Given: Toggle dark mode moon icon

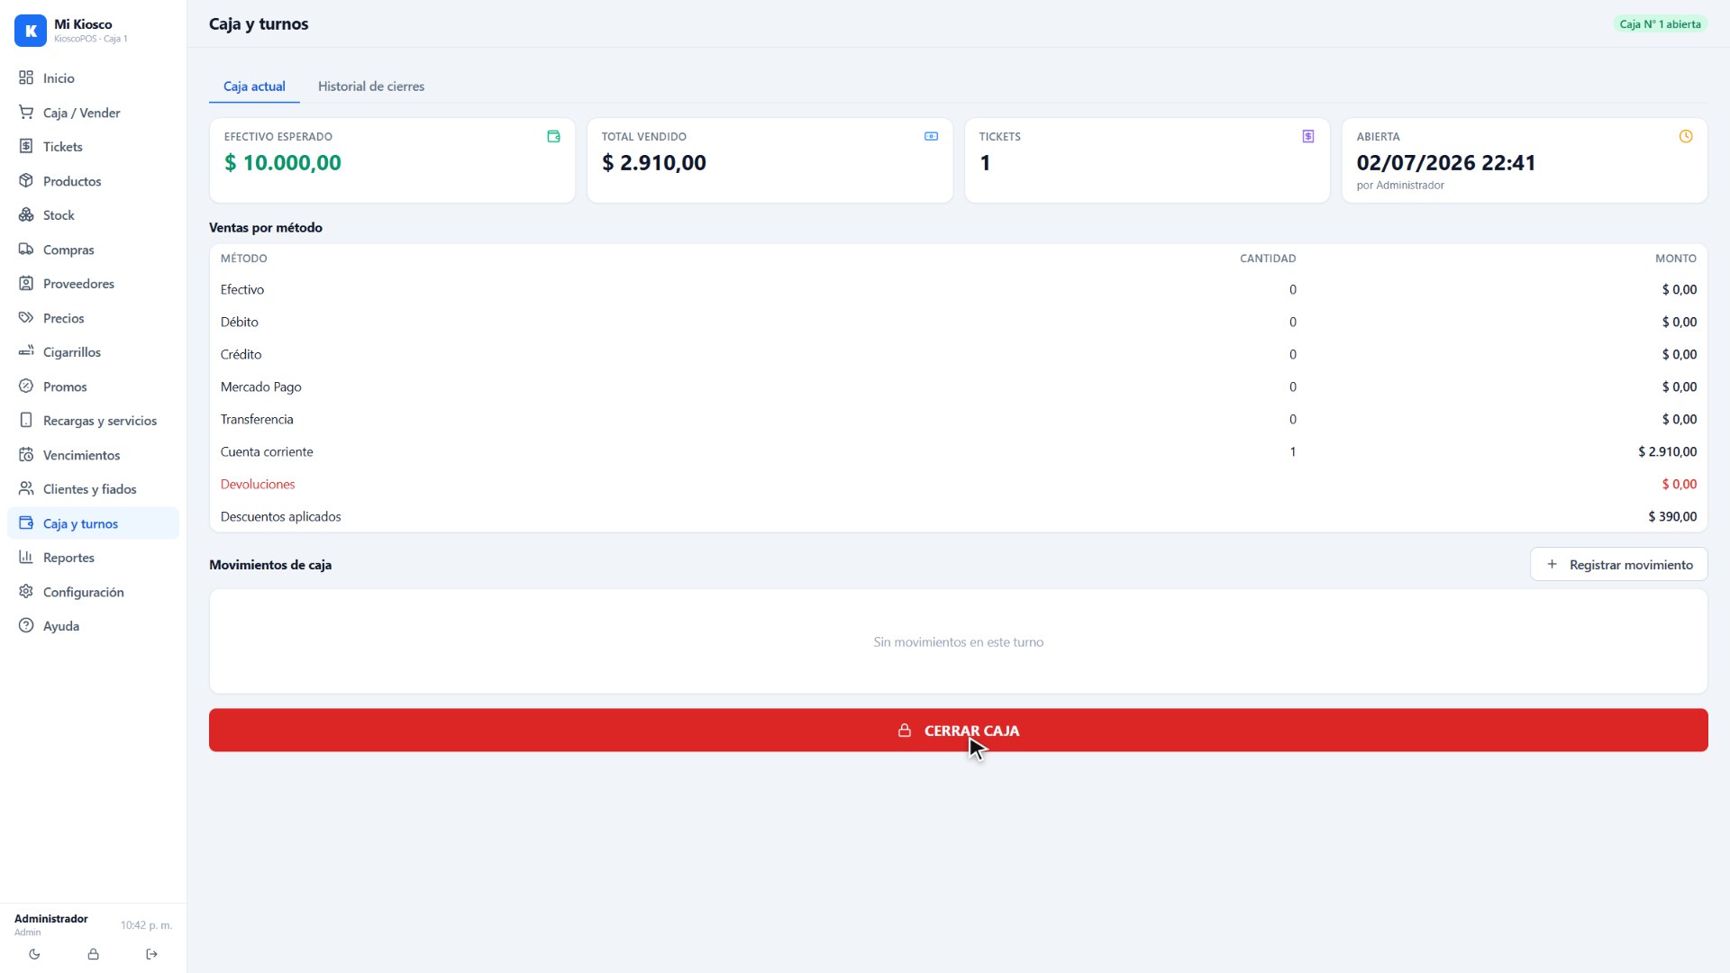Looking at the screenshot, I should point(34,954).
